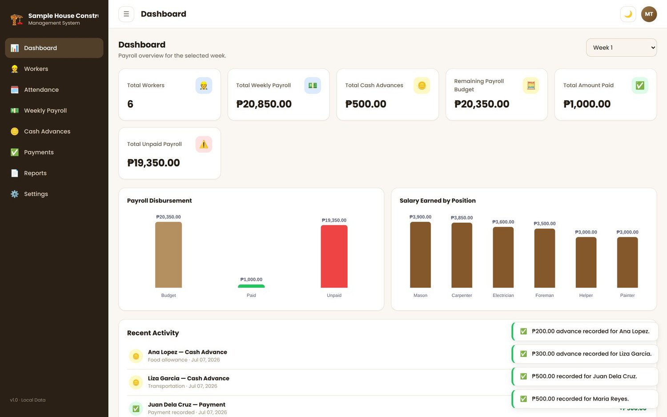
Task: Expand the Week 1 dropdown
Action: coord(621,48)
